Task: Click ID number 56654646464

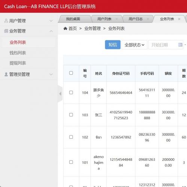Action: 121,93
